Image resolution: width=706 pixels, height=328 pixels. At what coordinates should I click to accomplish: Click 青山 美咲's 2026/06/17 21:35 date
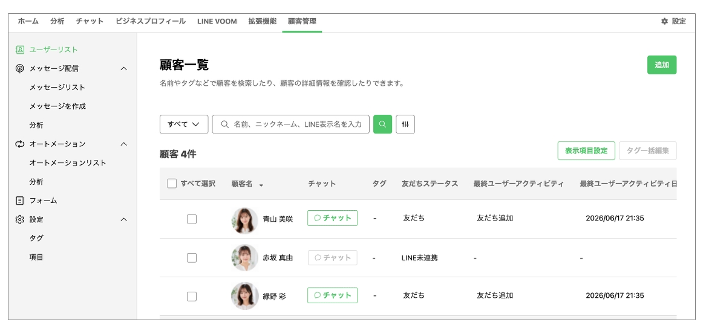pyautogui.click(x=615, y=219)
